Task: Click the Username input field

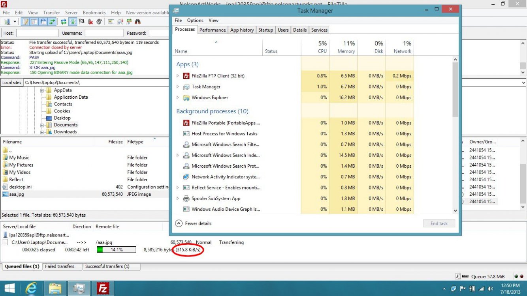Action: pyautogui.click(x=104, y=33)
